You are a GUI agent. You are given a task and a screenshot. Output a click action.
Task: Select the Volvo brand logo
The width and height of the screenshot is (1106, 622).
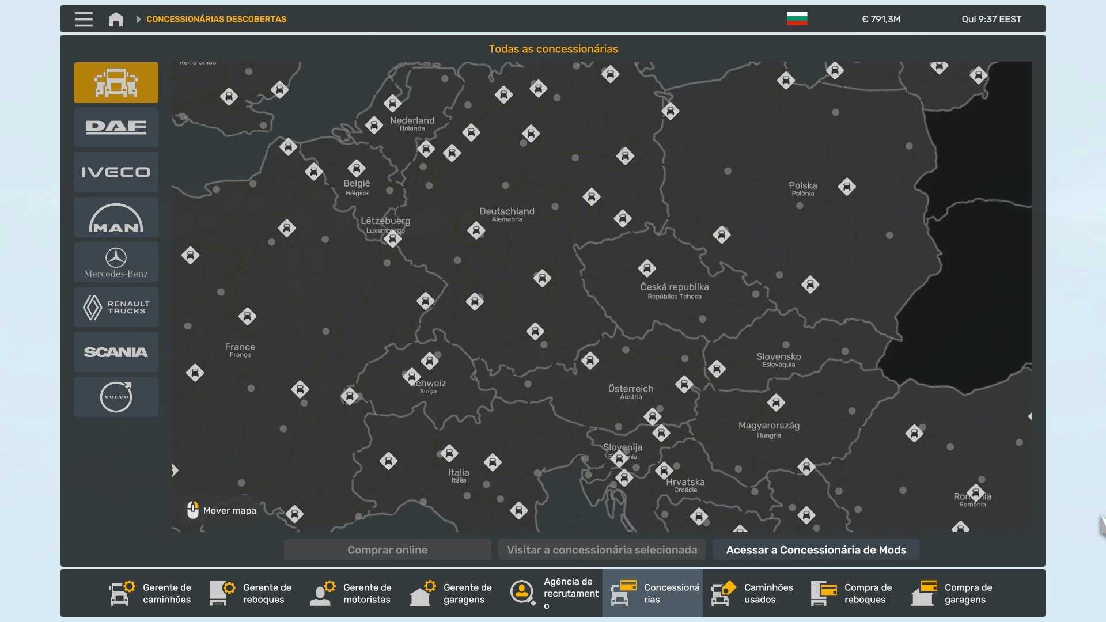tap(116, 397)
